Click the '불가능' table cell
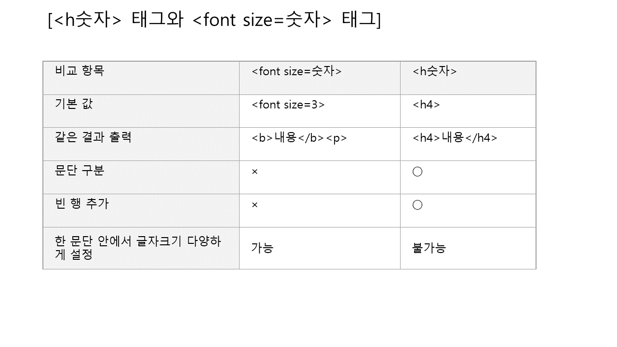 [x=429, y=248]
